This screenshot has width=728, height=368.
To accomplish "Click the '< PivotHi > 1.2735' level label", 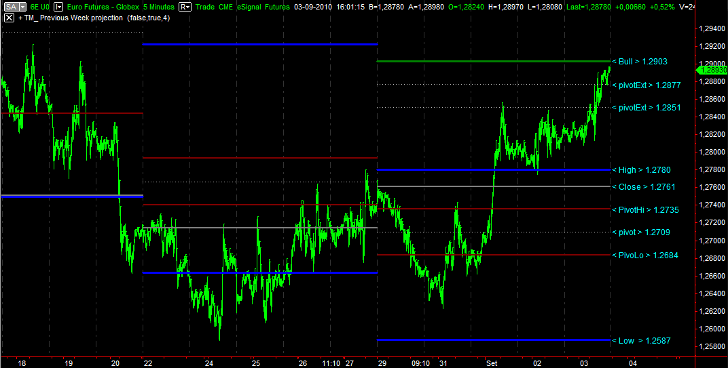I will (x=646, y=210).
